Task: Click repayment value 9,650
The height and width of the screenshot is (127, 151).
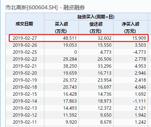Action: [106, 115]
